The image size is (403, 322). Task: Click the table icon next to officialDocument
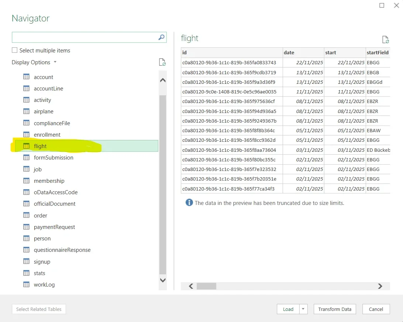pos(26,203)
